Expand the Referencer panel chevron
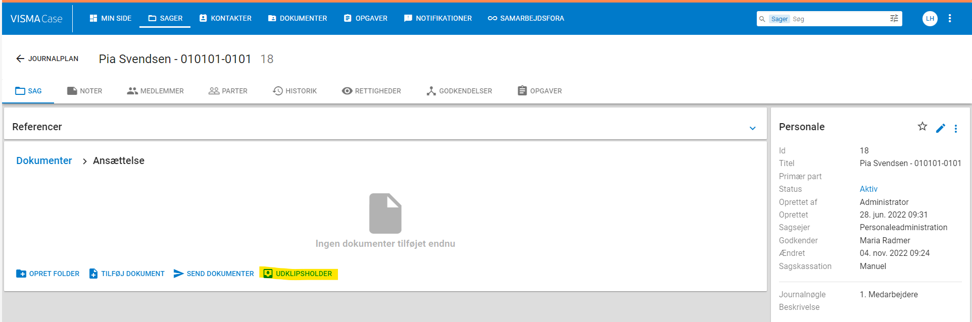 752,128
